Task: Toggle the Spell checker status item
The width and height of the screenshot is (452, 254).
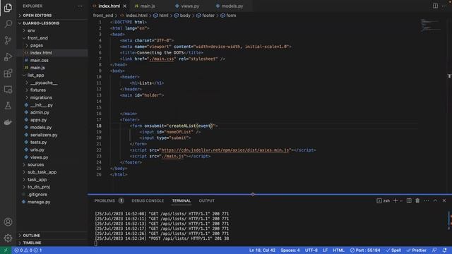Action: (393, 250)
